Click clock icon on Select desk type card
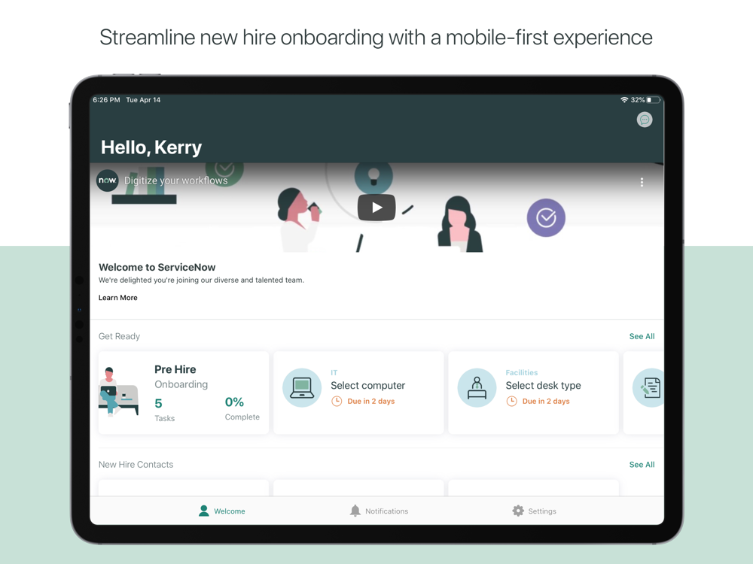 click(511, 401)
